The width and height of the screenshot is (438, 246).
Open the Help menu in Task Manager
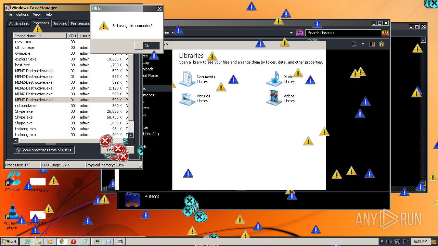tap(48, 14)
